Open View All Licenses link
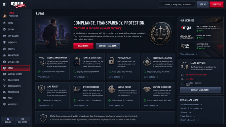 click(x=189, y=54)
